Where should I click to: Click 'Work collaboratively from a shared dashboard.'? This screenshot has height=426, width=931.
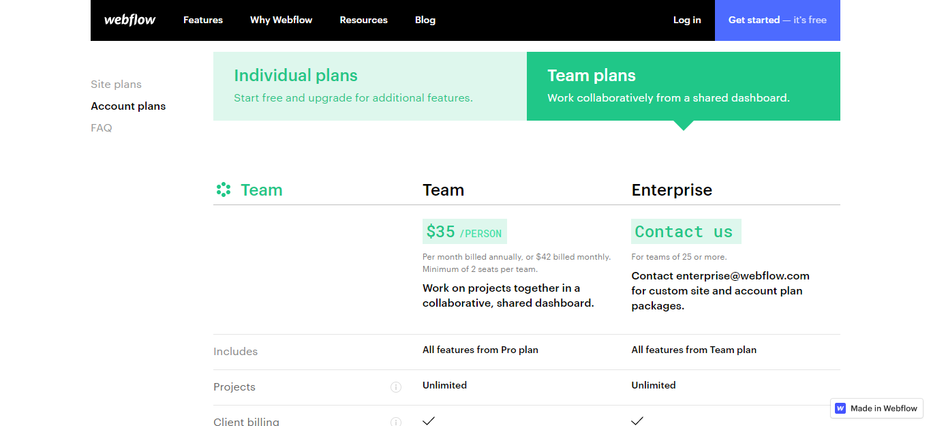pyautogui.click(x=669, y=98)
